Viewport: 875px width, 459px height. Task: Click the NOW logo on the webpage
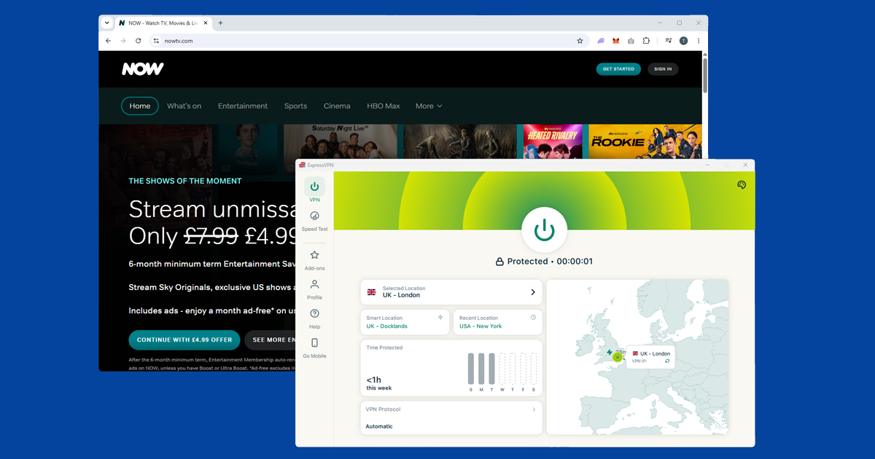[143, 69]
